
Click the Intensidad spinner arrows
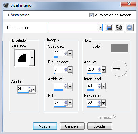(x=99, y=86)
